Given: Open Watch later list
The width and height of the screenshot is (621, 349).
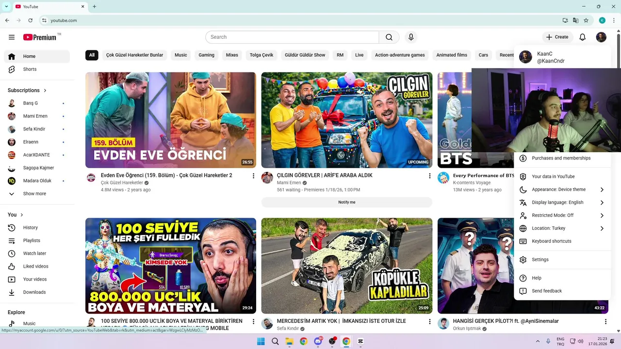Looking at the screenshot, I should coord(37,254).
